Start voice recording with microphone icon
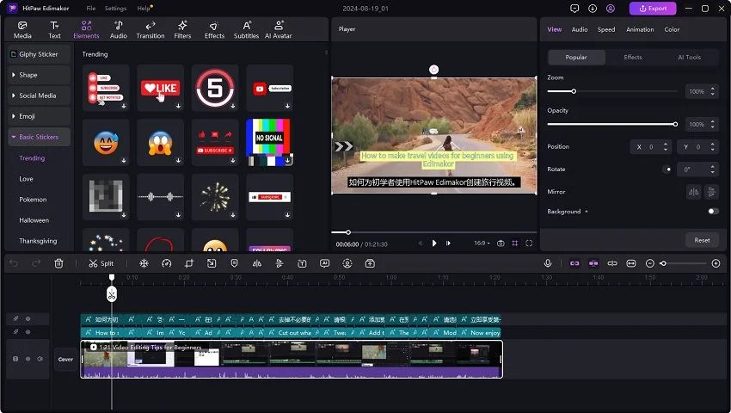The height and width of the screenshot is (413, 731). pos(548,263)
